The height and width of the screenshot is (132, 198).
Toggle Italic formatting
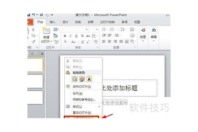coord(71,36)
